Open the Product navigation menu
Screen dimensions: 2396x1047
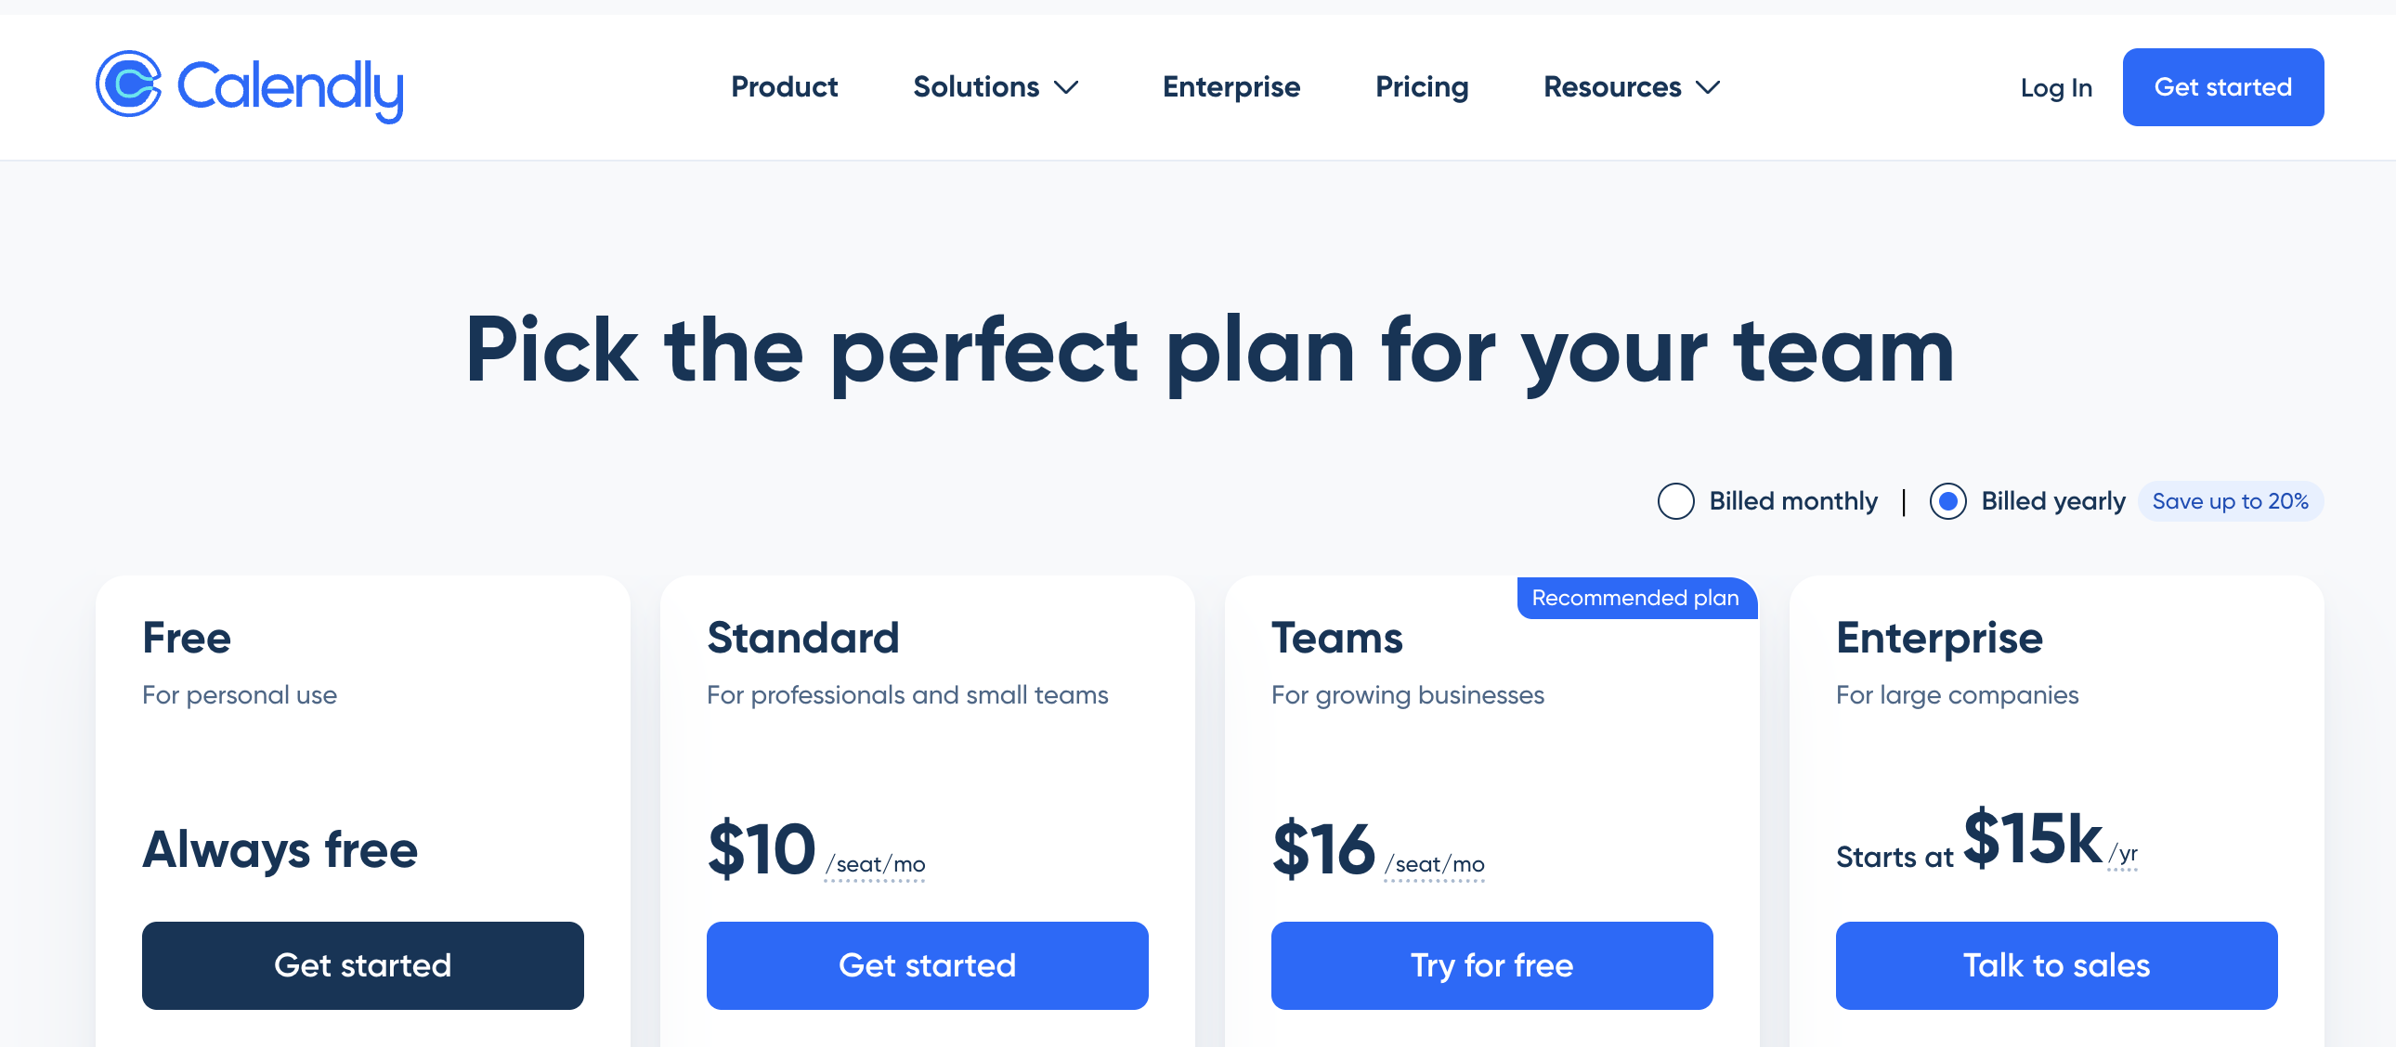(x=784, y=86)
